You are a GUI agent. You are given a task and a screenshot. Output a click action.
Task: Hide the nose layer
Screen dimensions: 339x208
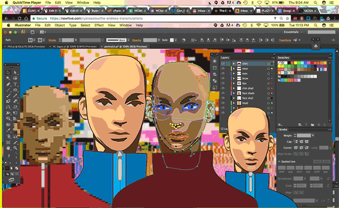pos(223,68)
